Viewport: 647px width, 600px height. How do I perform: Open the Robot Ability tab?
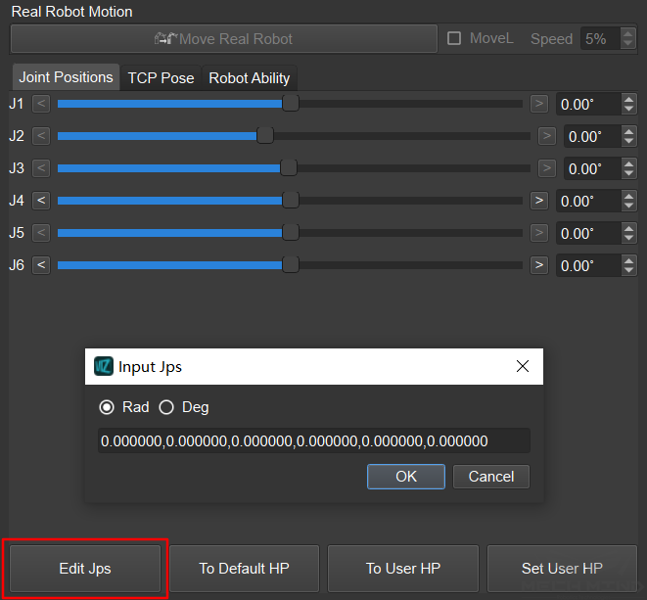[250, 78]
